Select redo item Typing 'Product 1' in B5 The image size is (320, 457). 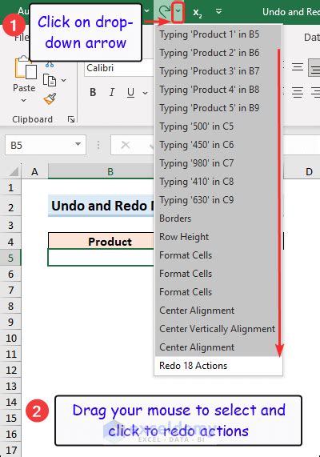(x=218, y=34)
